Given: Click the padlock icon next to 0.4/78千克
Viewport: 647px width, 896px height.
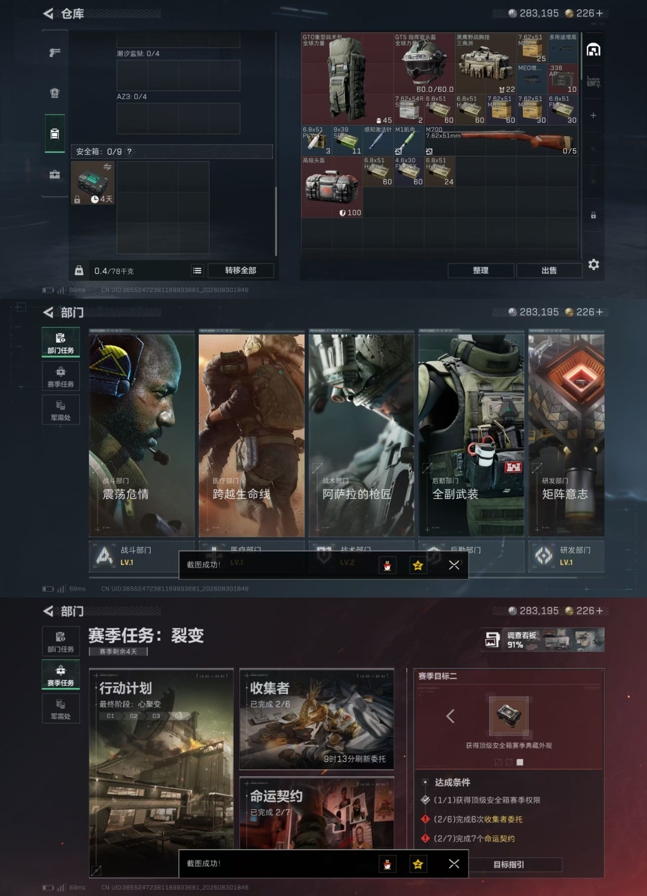Looking at the screenshot, I should click(79, 271).
